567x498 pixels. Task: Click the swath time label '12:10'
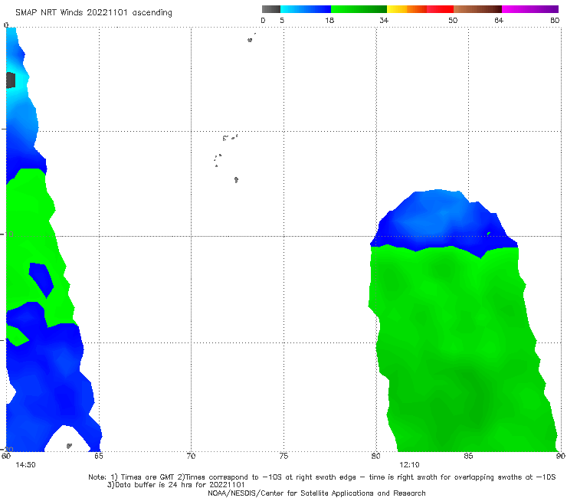click(x=409, y=465)
